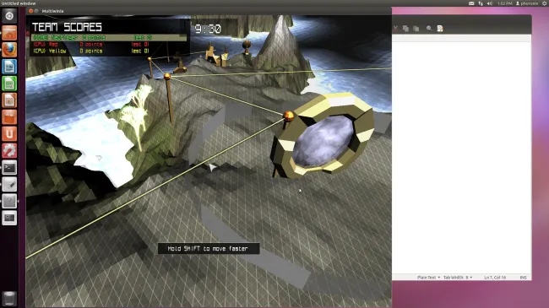Launch LibreOffice Calc spreadsheet icon
549x308 pixels.
pos(9,84)
